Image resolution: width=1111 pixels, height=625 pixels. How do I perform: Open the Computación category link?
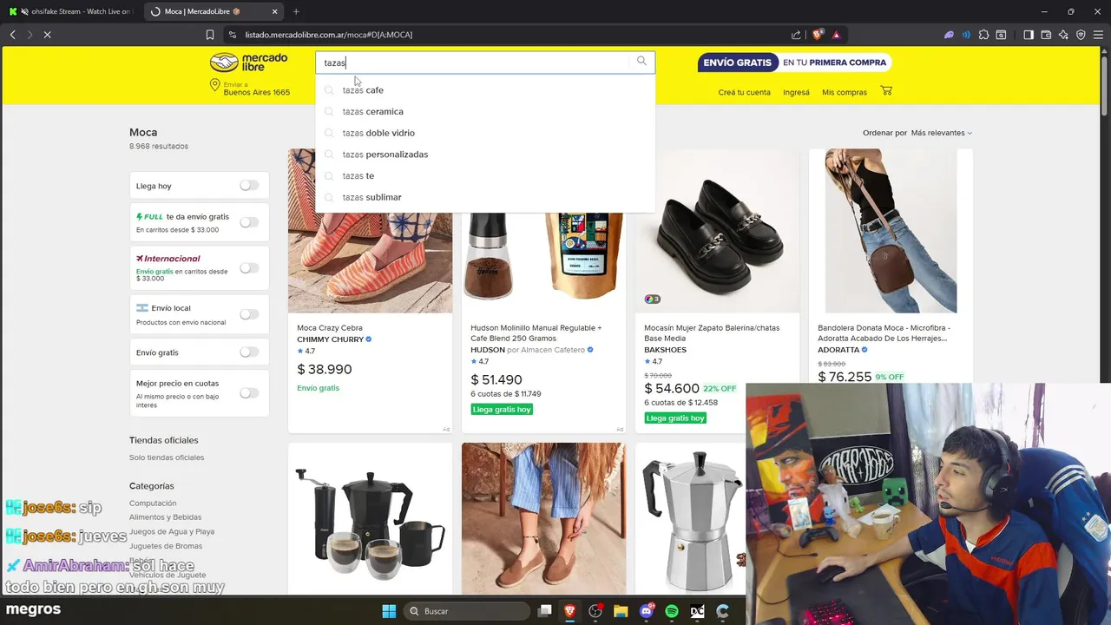[153, 503]
